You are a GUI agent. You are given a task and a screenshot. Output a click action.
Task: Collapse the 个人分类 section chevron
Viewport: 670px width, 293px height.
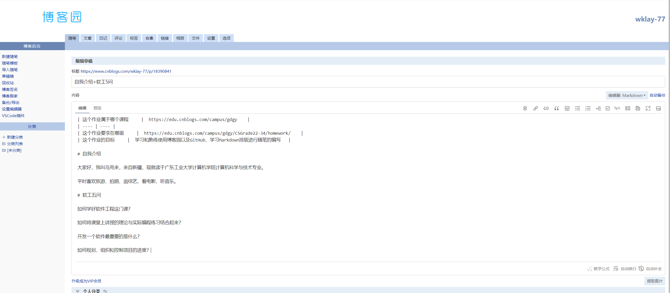pos(78,291)
